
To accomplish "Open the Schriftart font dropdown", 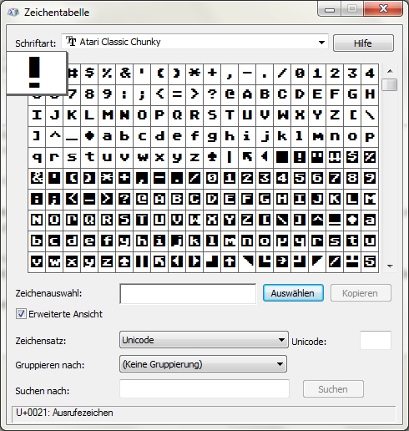I will (194, 42).
